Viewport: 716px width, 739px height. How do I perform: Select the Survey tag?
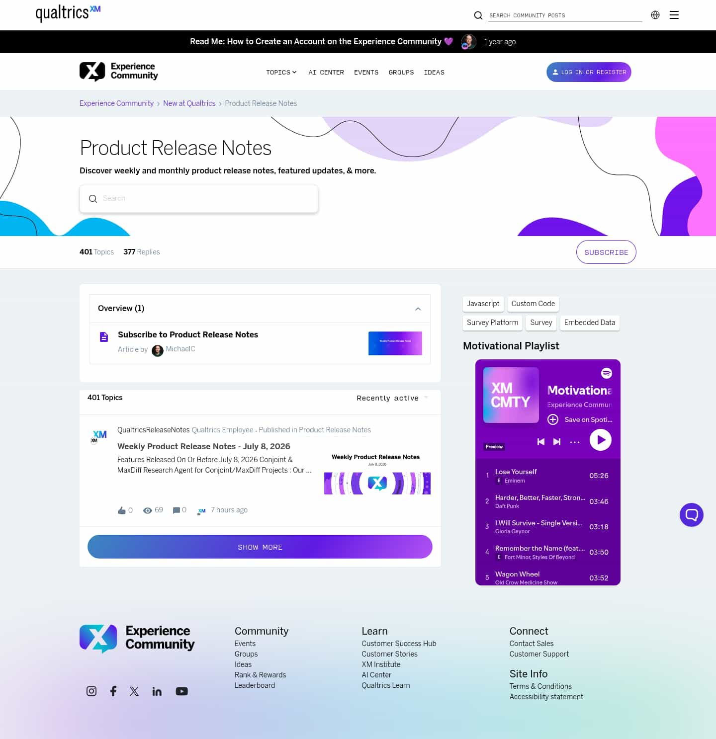click(x=541, y=323)
